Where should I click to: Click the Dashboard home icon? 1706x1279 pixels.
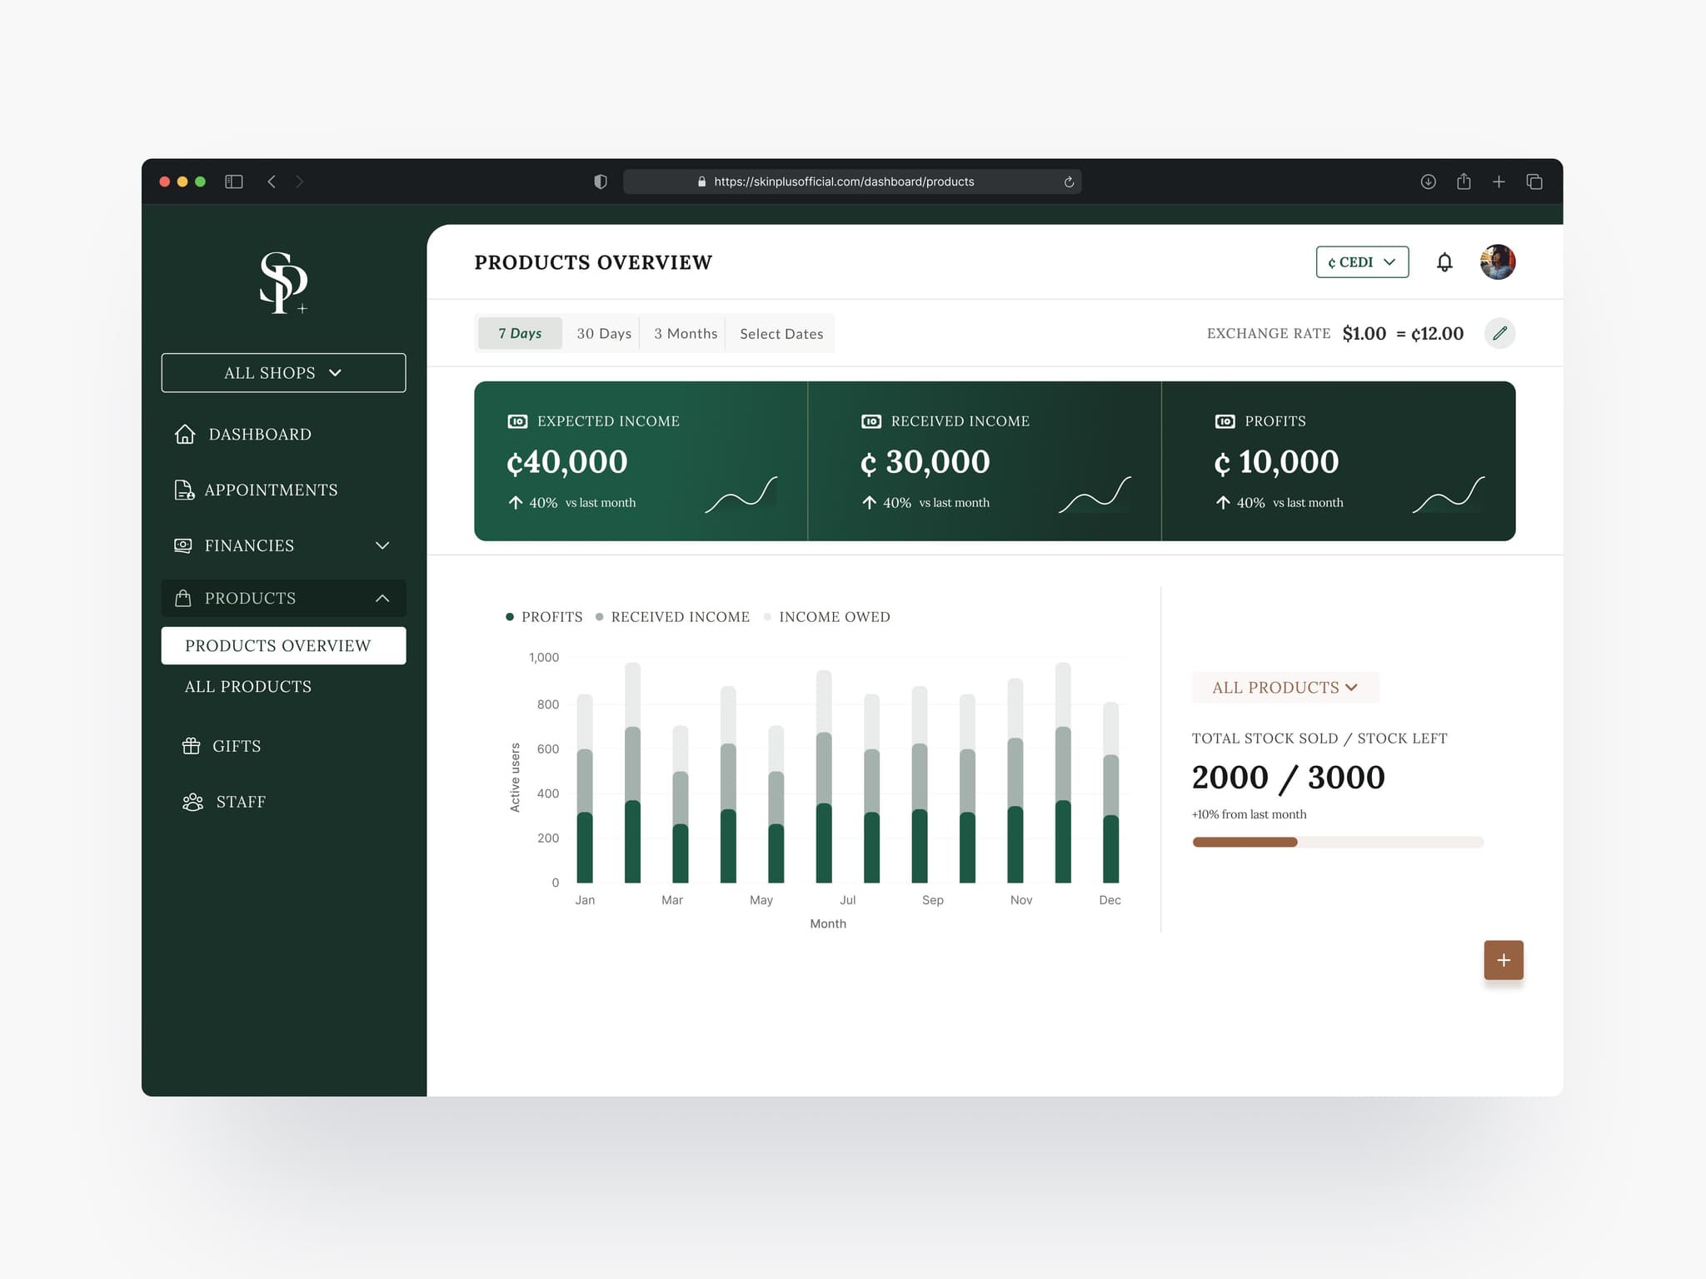tap(185, 434)
